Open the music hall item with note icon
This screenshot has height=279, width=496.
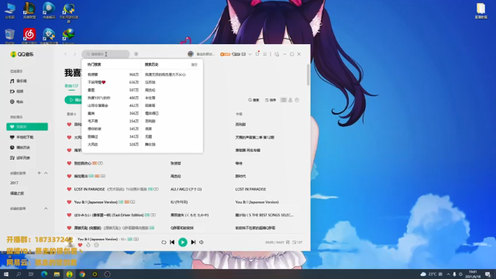19,81
